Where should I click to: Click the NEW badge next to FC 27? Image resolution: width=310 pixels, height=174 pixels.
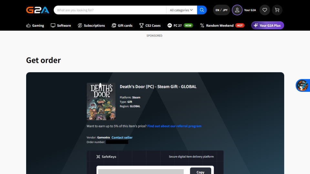tap(188, 25)
